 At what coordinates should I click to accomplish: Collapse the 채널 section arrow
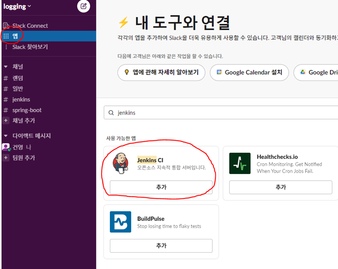click(x=6, y=67)
